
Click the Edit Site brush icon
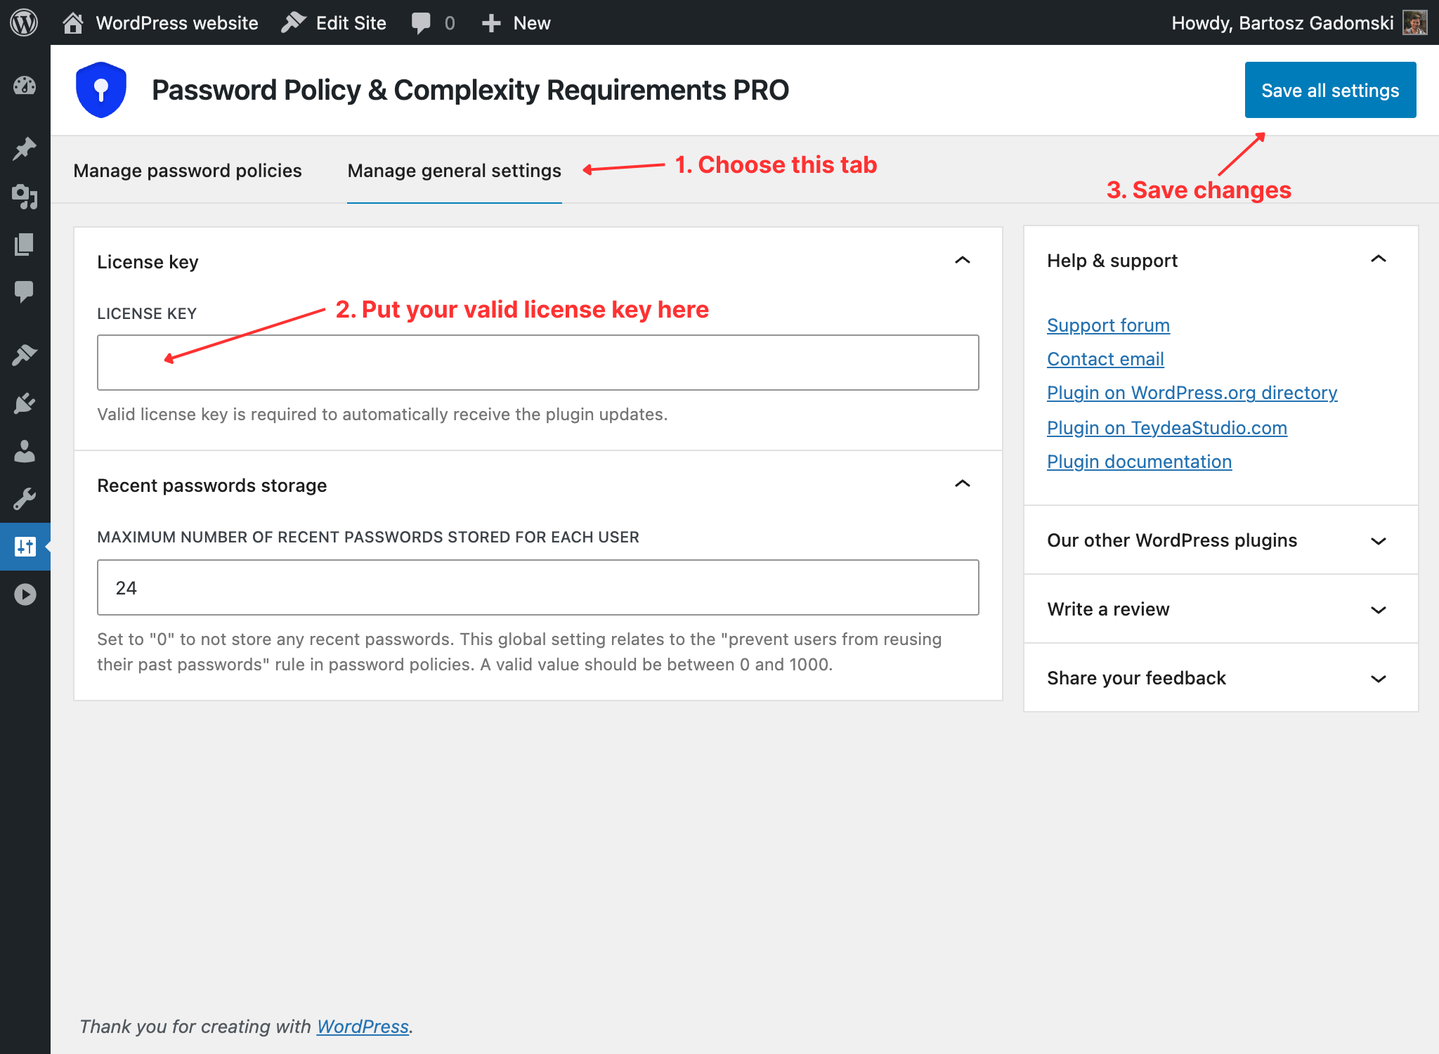point(293,22)
